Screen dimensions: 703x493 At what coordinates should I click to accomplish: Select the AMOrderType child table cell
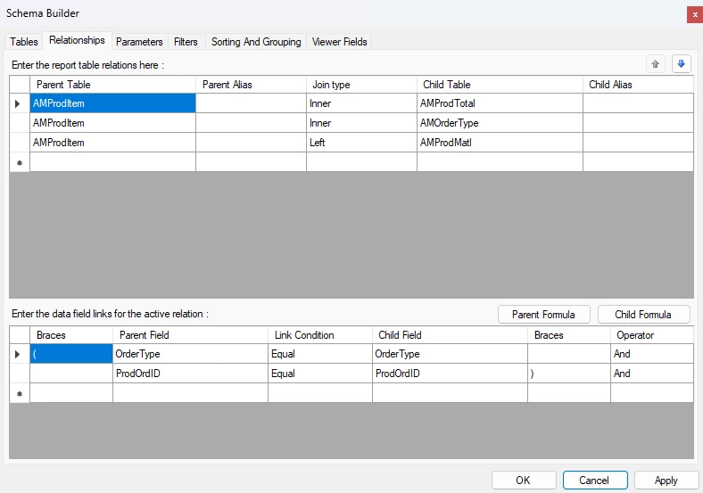[500, 123]
